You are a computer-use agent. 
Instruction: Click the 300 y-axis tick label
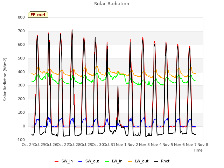click(21, 85)
